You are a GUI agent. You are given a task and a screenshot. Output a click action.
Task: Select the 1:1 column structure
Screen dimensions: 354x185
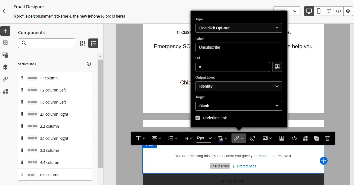click(55, 78)
